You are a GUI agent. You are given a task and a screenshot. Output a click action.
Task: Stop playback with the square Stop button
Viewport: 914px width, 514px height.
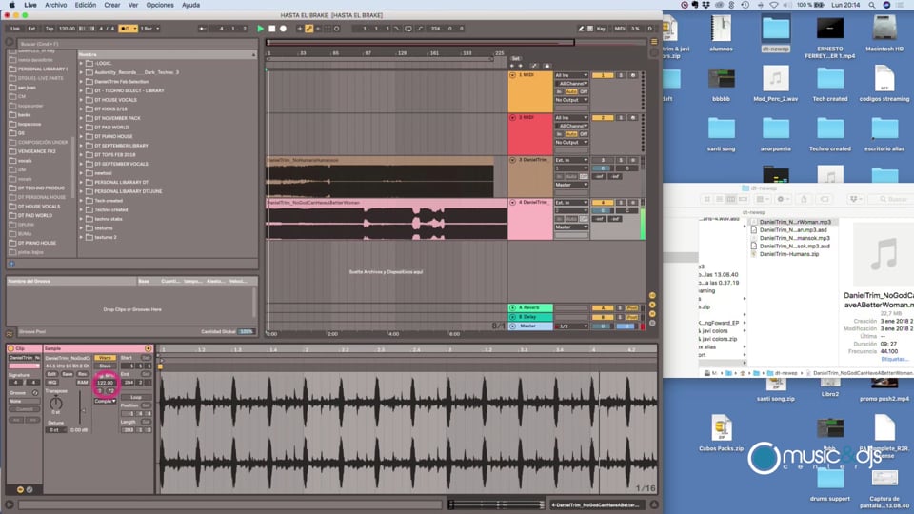click(271, 29)
